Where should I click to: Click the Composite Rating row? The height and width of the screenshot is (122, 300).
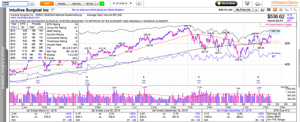pos(62,38)
